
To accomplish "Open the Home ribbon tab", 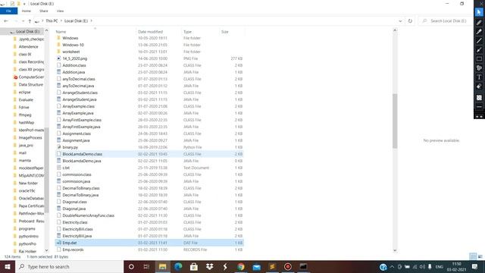I will click(27, 11).
